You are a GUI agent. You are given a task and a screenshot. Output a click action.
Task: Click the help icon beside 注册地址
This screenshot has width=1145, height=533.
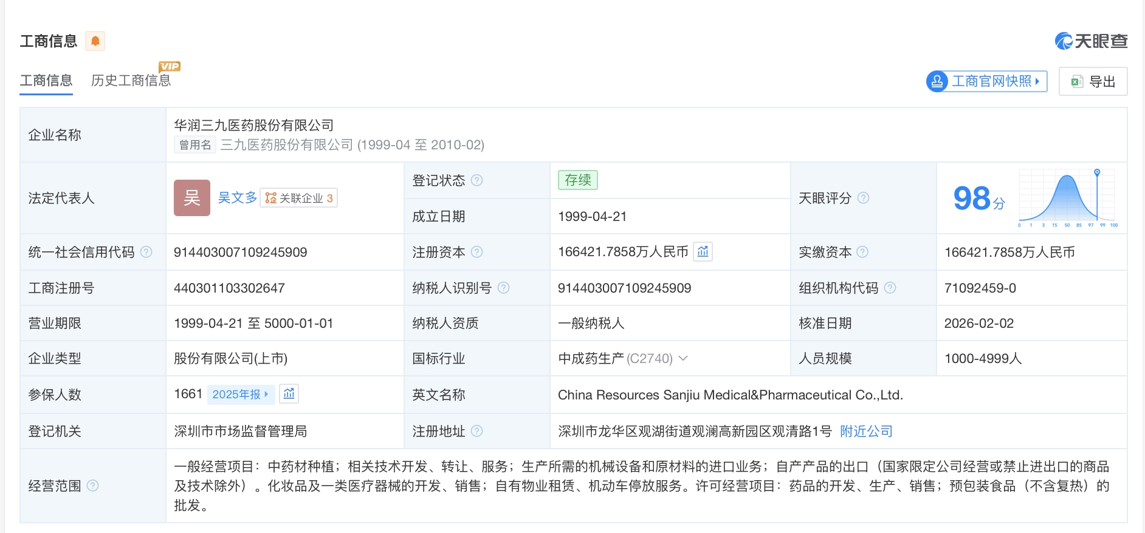click(x=477, y=431)
